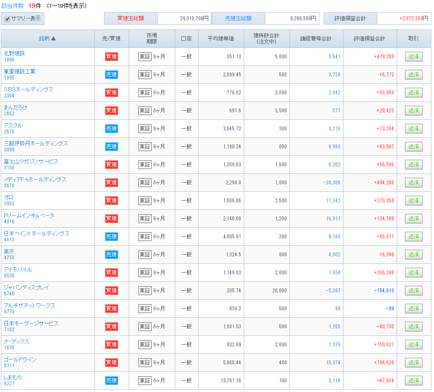Select 評価損益 +796,626 in ゴールドウイン row
Image resolution: width=434 pixels, height=392 pixels.
pyautogui.click(x=383, y=362)
